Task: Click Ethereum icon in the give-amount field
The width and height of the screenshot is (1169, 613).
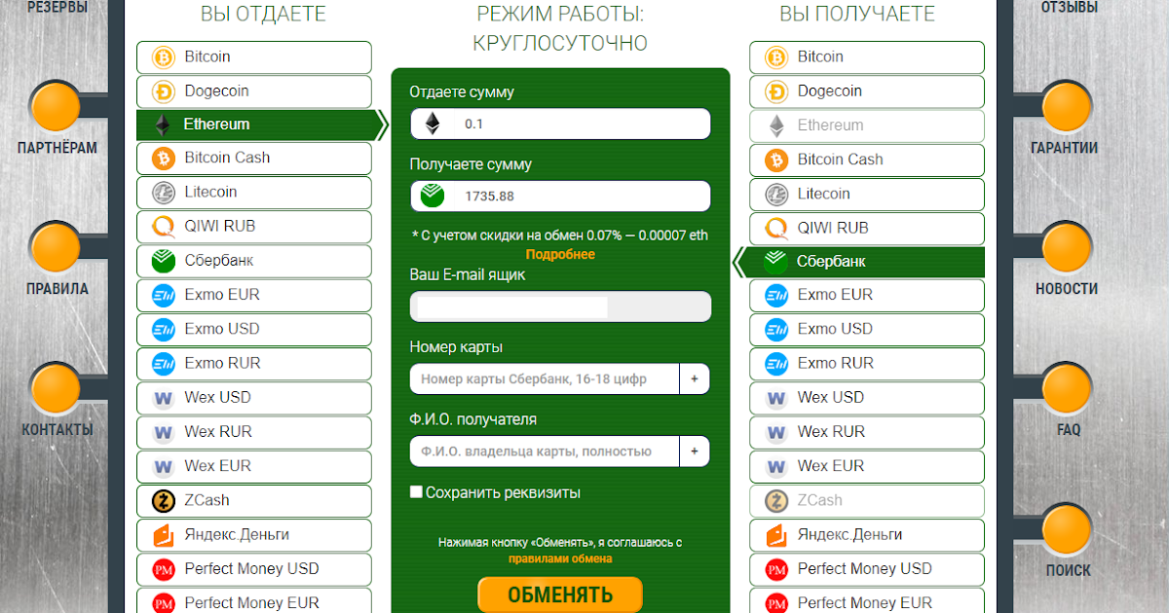Action: click(x=433, y=125)
